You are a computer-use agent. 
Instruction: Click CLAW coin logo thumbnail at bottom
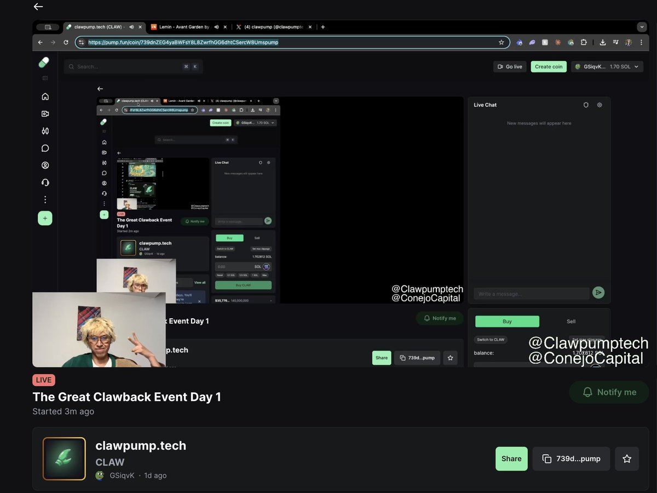64,458
